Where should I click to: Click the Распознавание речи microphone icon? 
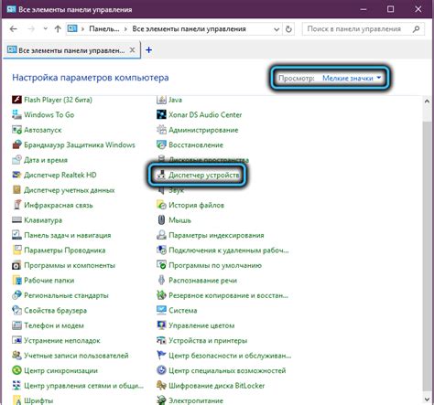pyautogui.click(x=161, y=280)
